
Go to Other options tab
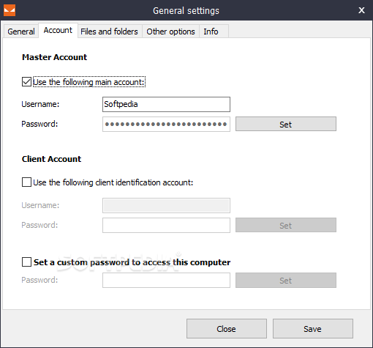click(x=170, y=32)
